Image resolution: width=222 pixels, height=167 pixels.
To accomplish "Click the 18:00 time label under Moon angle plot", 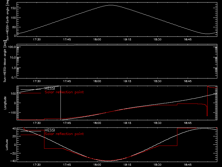I will (97, 81).
